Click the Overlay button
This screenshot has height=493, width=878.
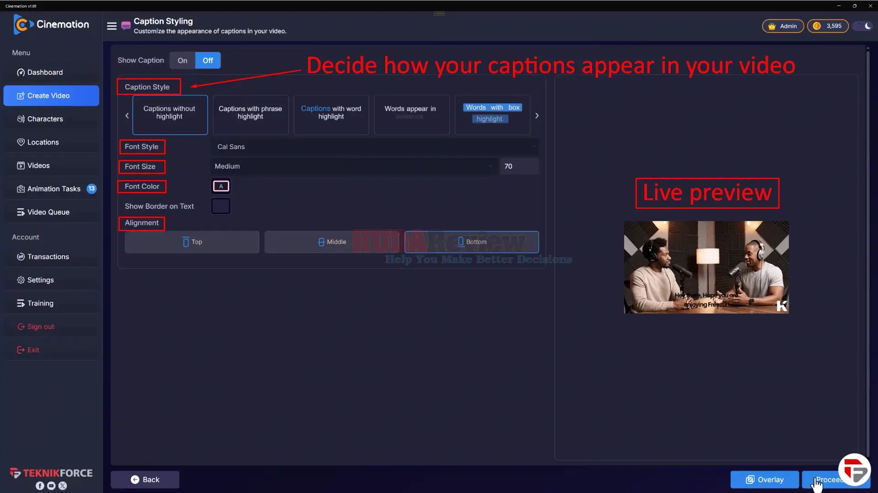pos(765,480)
